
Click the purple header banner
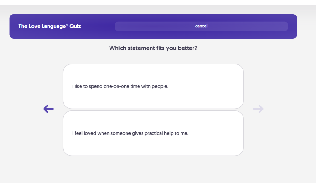153,26
